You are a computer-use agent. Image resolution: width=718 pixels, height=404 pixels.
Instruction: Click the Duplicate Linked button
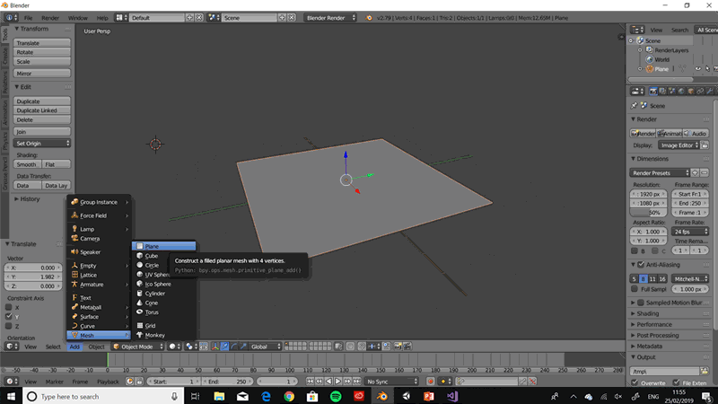pos(42,110)
